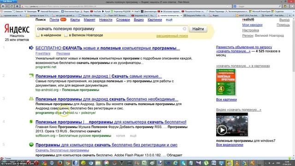Open "Все картинки" link
Image resolution: width=295 pixels, height=166 pixels.
tap(226, 100)
